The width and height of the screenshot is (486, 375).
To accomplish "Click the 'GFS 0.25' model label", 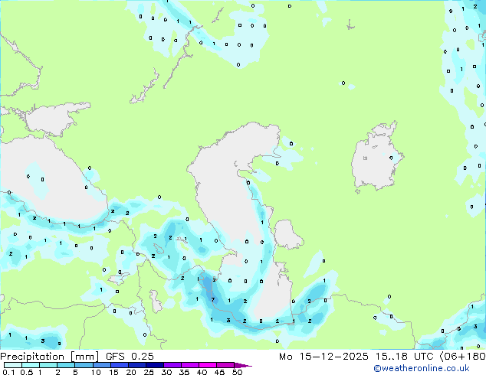I will pyautogui.click(x=130, y=357).
